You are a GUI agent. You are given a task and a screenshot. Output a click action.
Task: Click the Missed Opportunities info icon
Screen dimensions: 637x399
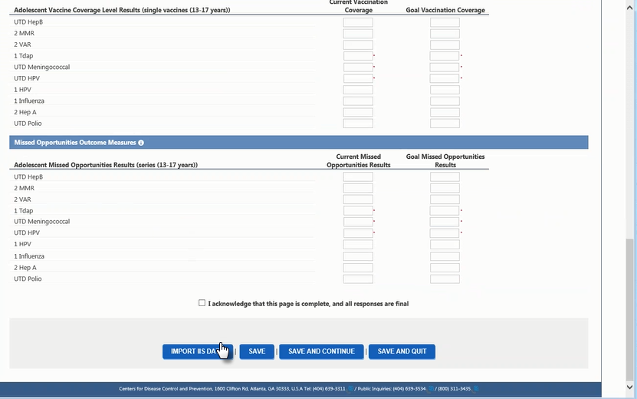pyautogui.click(x=141, y=143)
